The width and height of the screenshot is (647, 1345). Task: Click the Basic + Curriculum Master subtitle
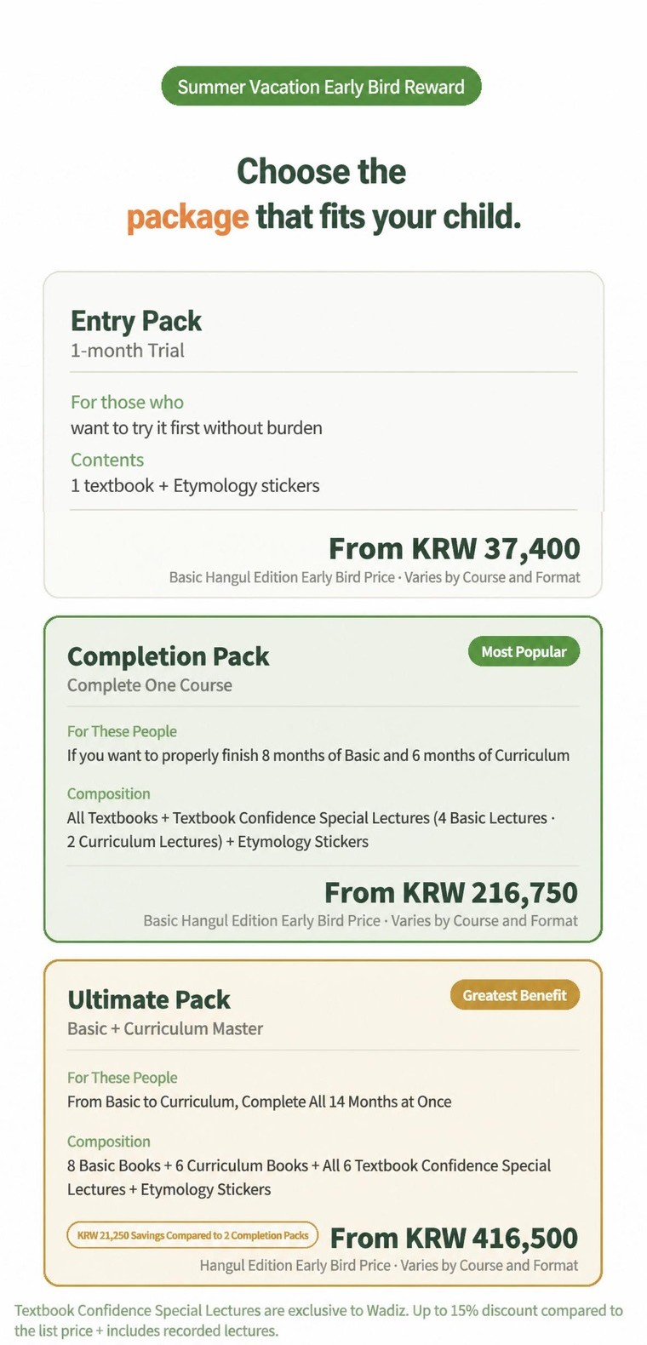(165, 1028)
